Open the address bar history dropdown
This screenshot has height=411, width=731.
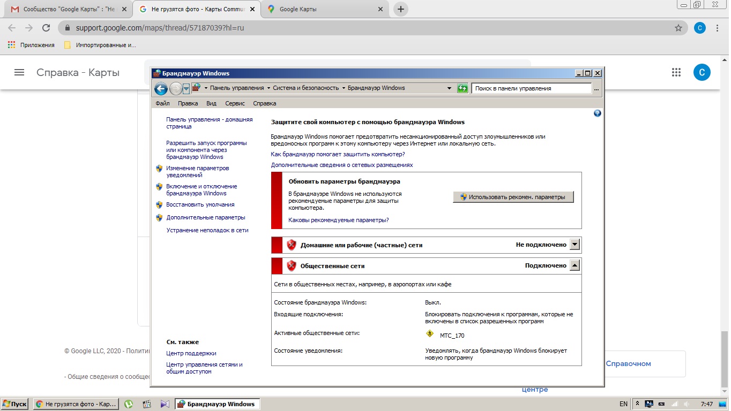pos(450,88)
